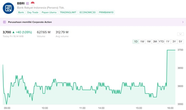Click the Indonesia flag icon
The height and width of the screenshot is (110, 186).
point(33,3)
